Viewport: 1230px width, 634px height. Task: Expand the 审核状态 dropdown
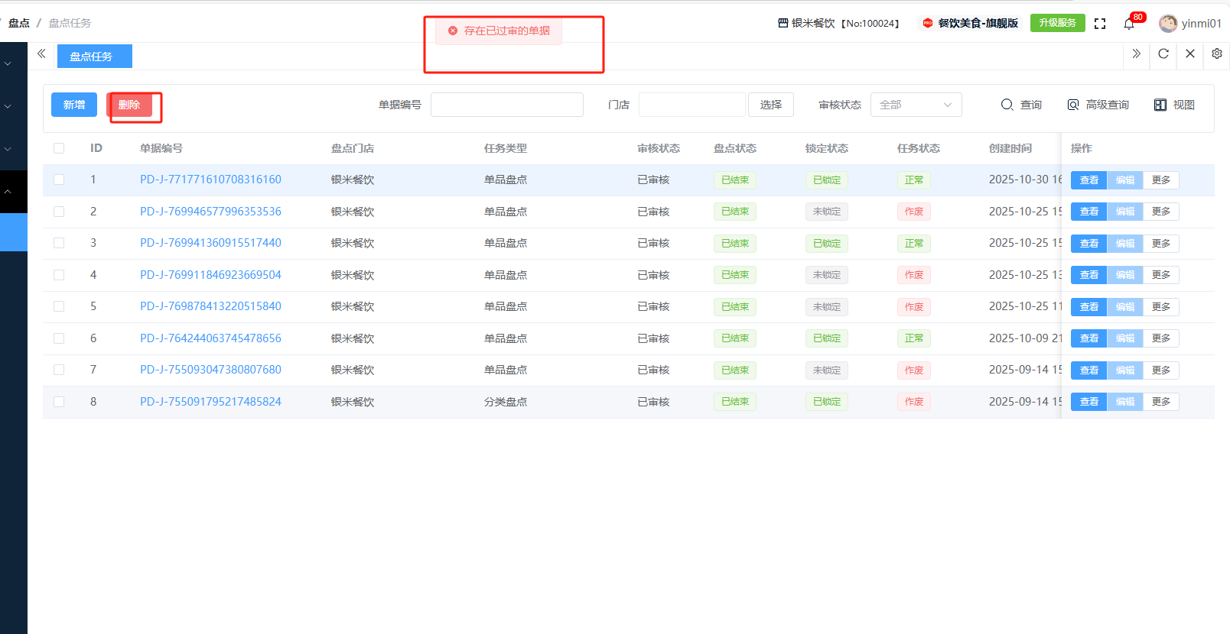[x=916, y=105]
